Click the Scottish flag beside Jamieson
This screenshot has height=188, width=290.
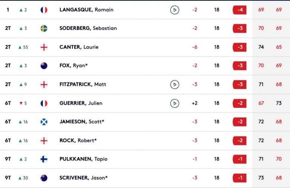(44, 122)
